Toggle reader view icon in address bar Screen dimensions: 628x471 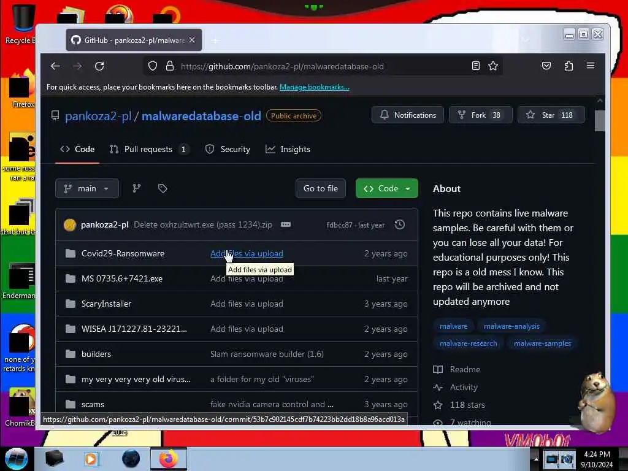(475, 66)
